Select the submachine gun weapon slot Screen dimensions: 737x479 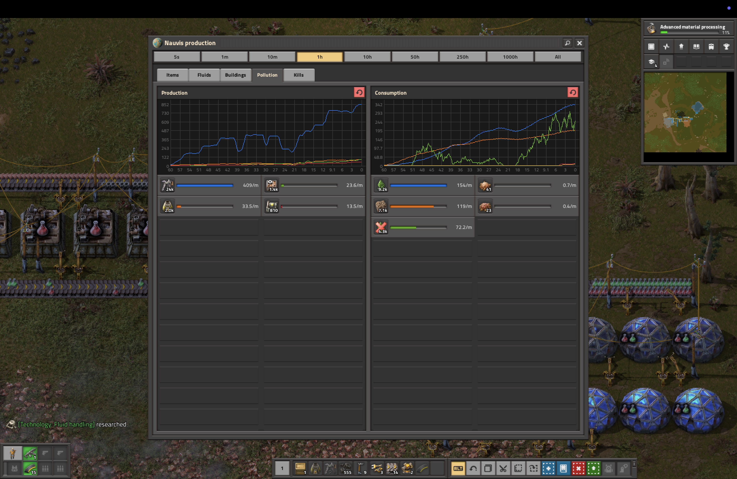[30, 453]
